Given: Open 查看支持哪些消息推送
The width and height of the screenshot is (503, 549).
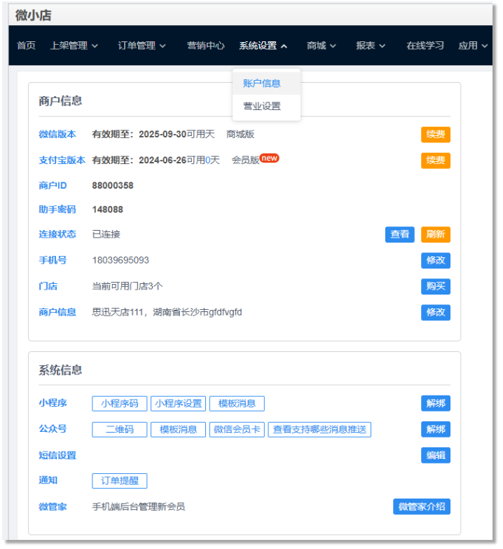Looking at the screenshot, I should [319, 430].
